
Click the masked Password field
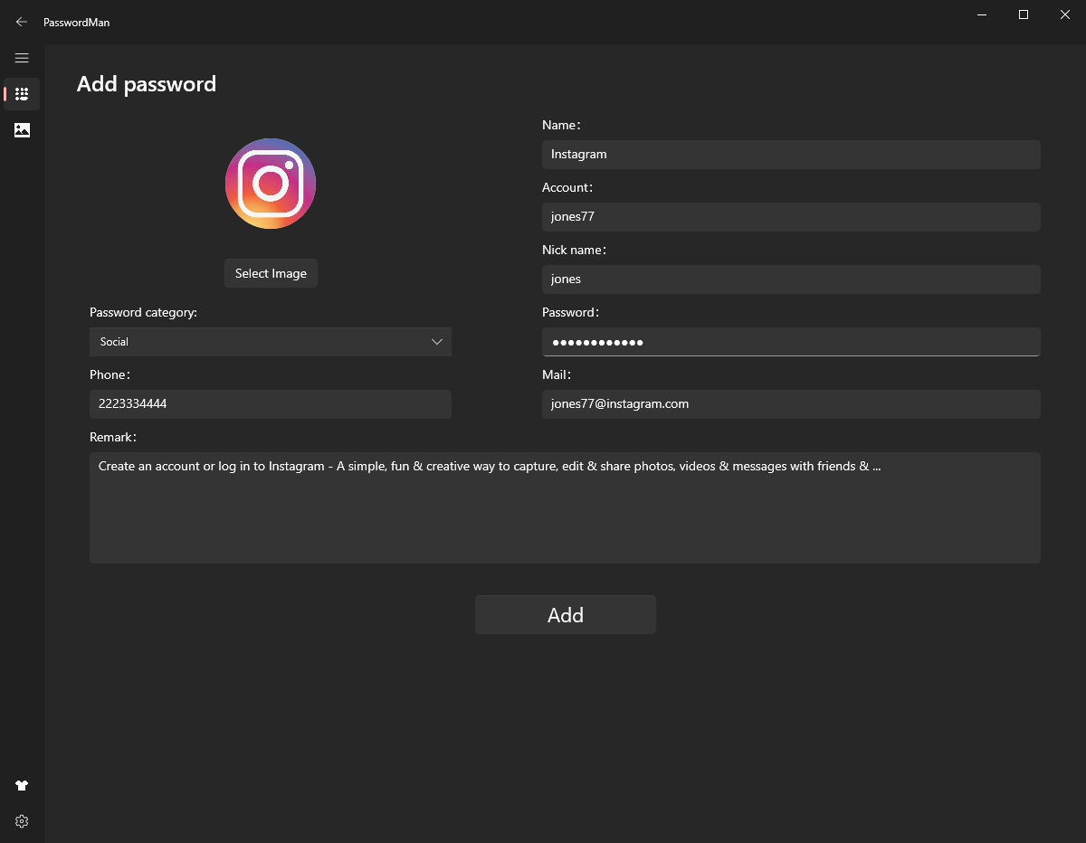point(791,342)
